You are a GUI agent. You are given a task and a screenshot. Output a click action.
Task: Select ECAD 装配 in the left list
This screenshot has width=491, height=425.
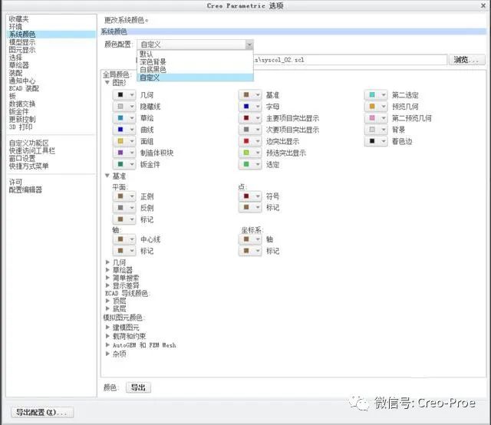tap(24, 88)
